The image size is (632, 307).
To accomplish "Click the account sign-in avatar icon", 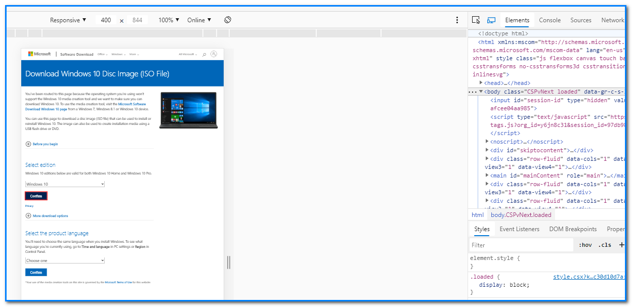I will (x=214, y=54).
